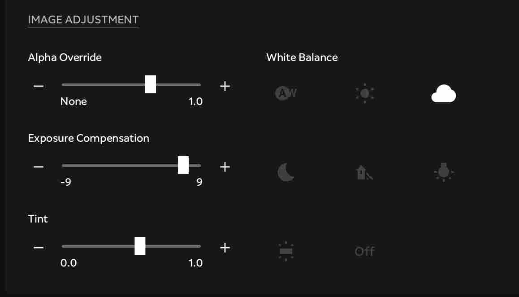Click the Alpha Override slider handle
This screenshot has width=519, height=297.
click(151, 84)
